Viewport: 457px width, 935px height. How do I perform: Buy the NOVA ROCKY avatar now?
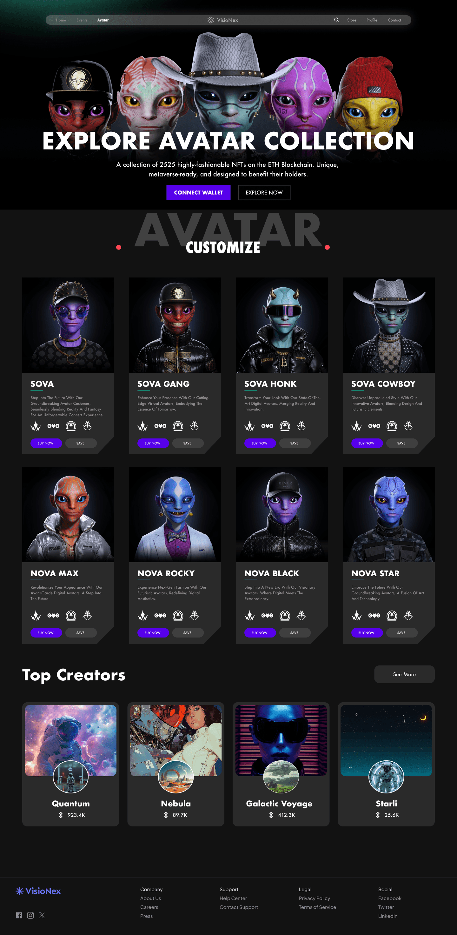pos(152,633)
